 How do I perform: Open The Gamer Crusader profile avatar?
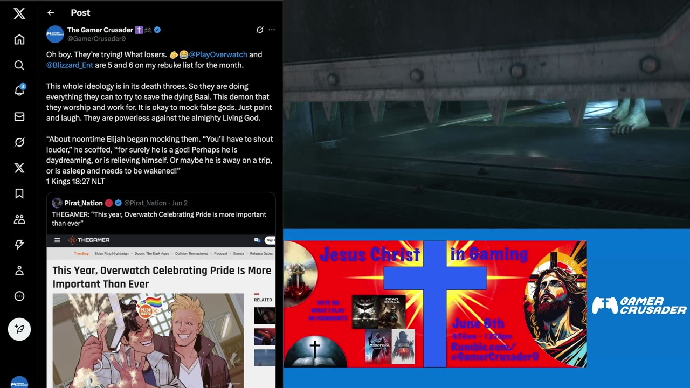(x=55, y=34)
